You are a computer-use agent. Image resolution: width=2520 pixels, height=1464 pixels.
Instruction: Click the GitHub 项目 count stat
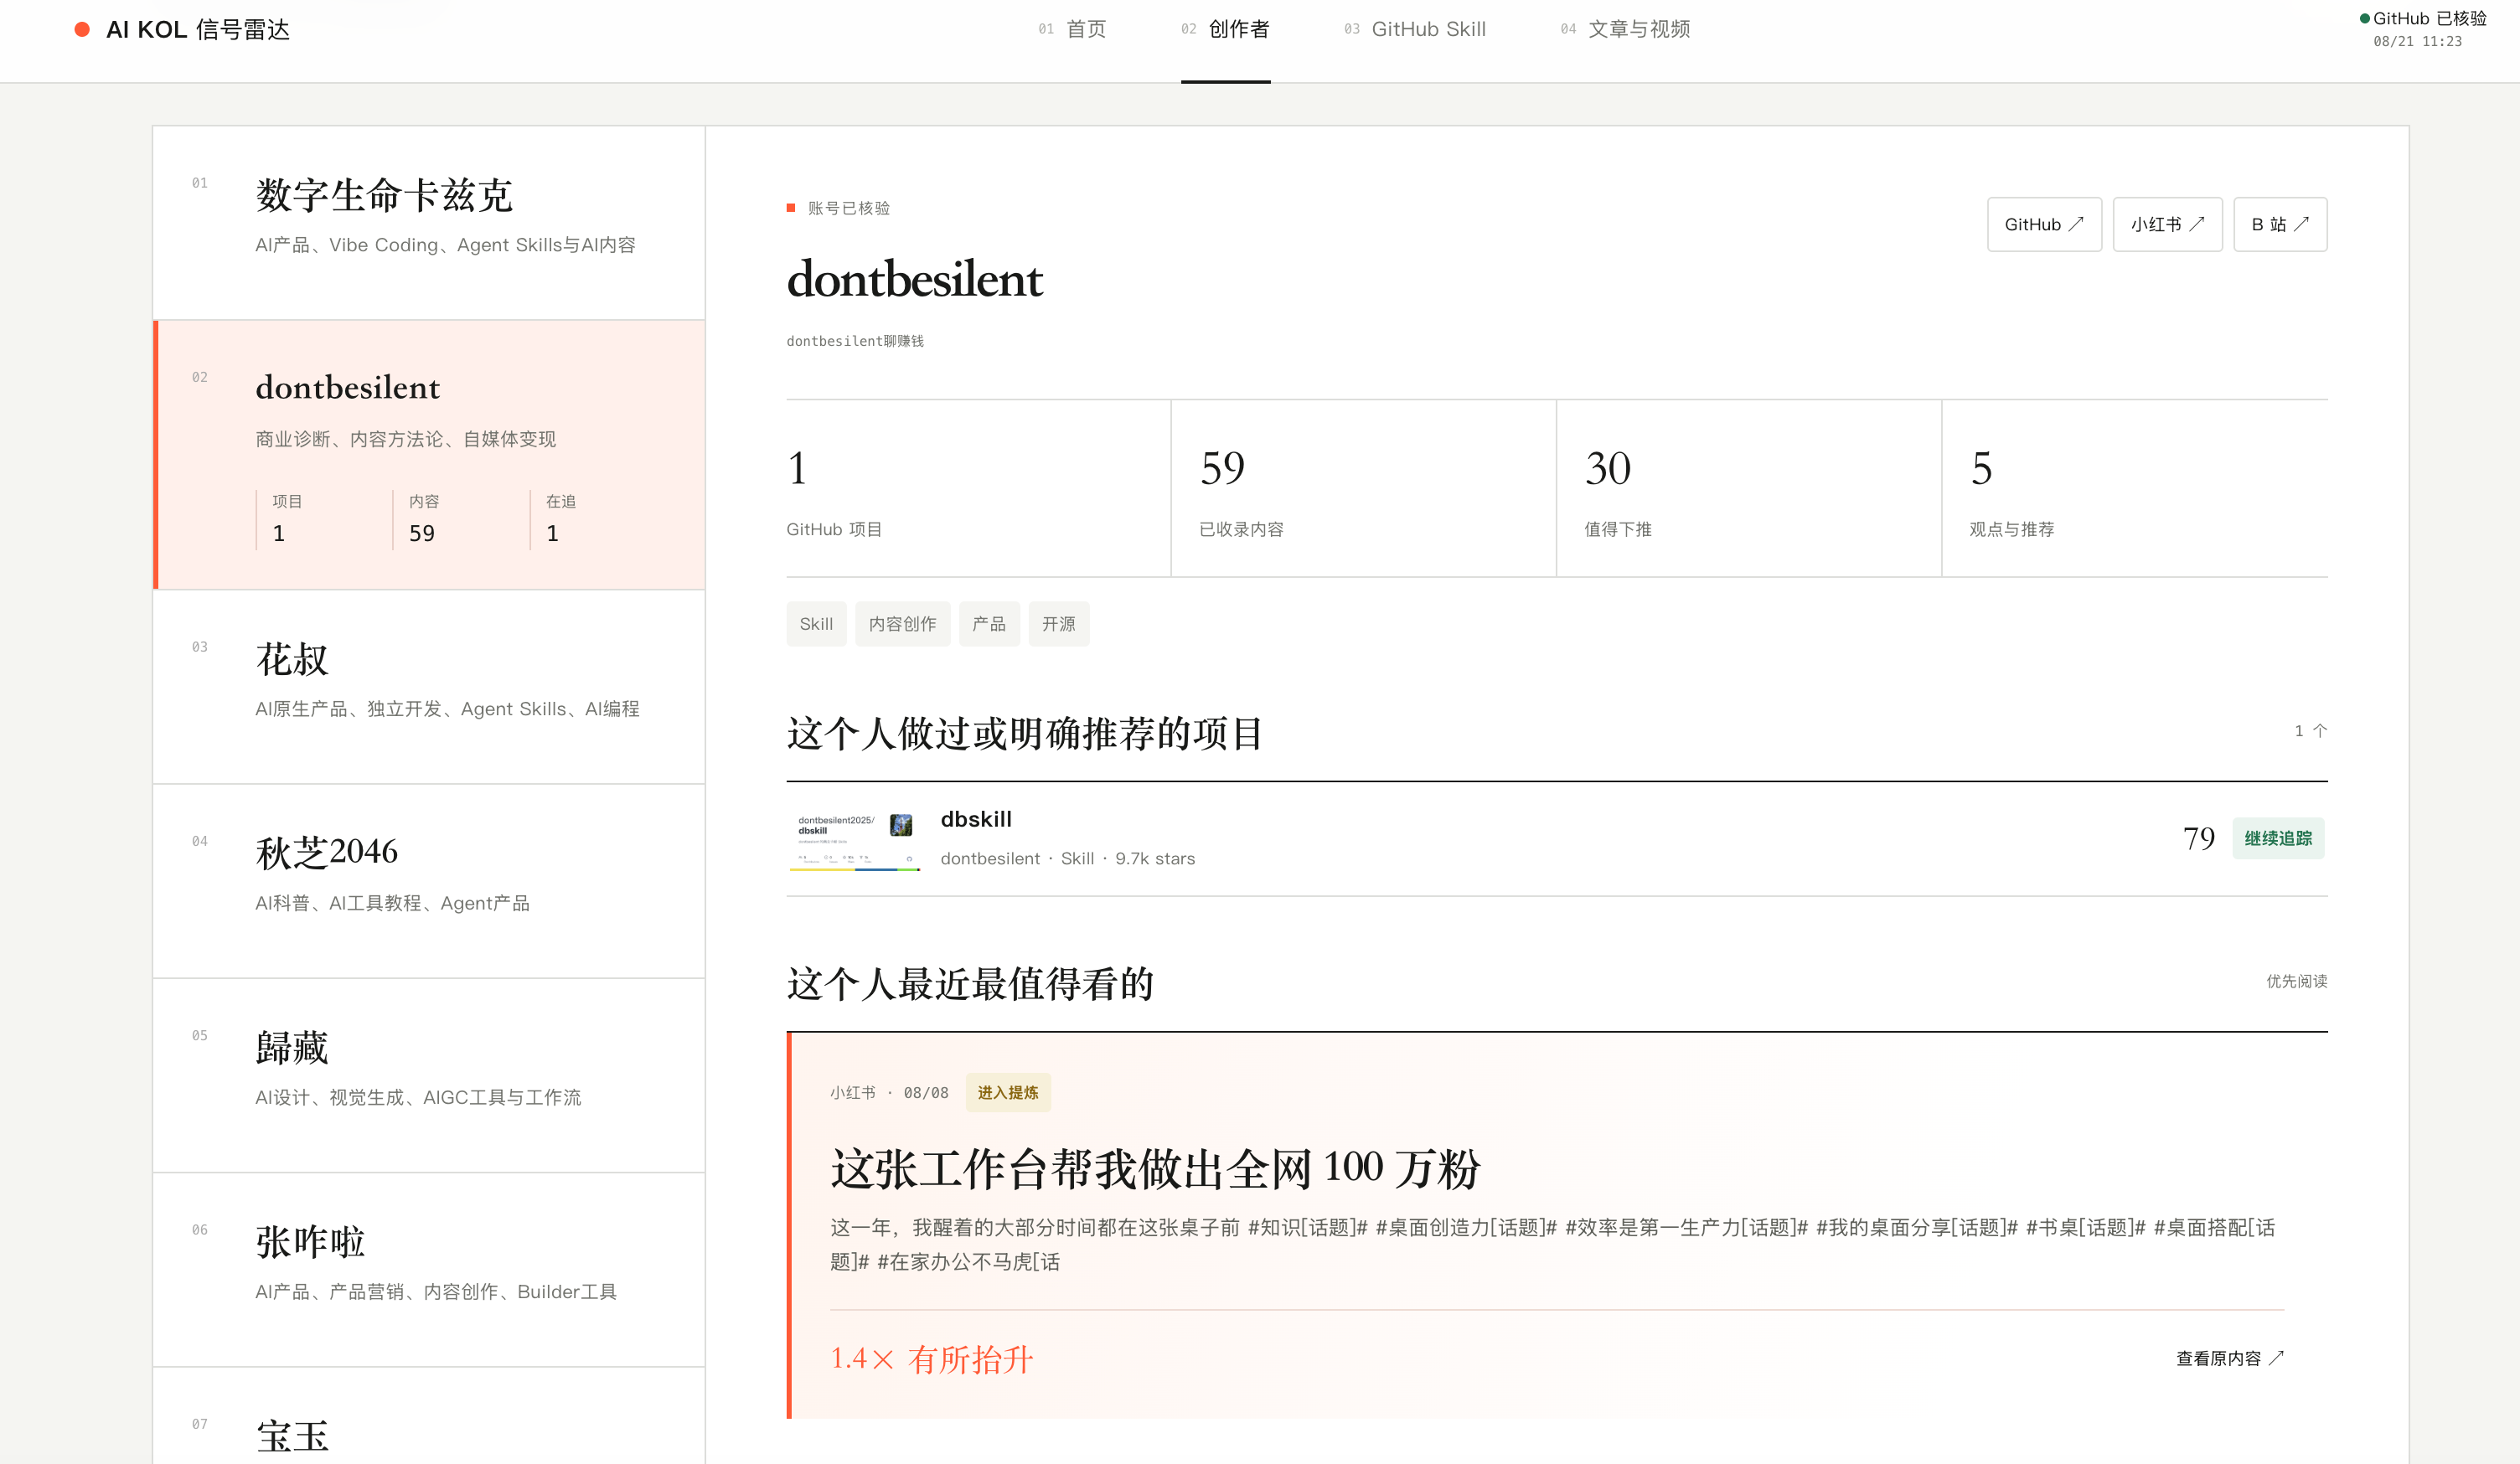pos(978,489)
